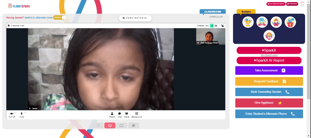The width and height of the screenshot is (311, 138).
Task: Turn off the camera
Action: tap(12, 115)
